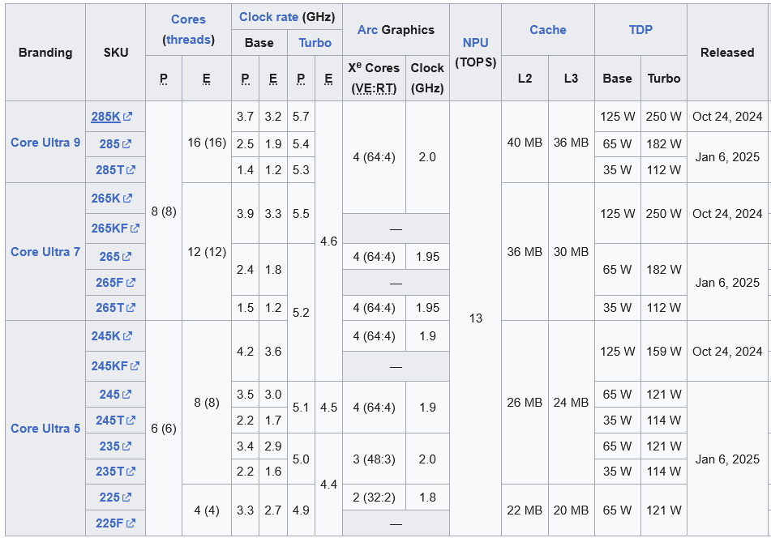Viewport: 771px width, 538px height.
Task: Click the external-link icon beside 285K
Action: [x=127, y=117]
